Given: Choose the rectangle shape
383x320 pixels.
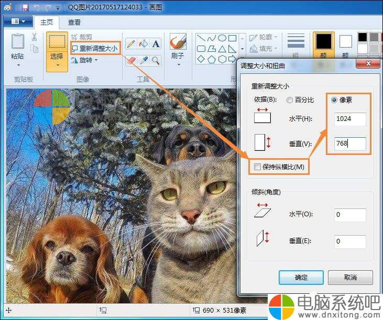Looking at the screenshot, I should coord(232,38).
